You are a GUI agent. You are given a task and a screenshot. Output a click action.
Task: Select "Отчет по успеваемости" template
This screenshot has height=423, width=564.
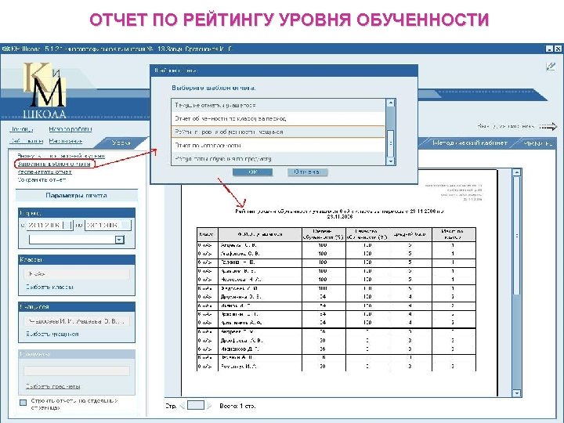277,146
